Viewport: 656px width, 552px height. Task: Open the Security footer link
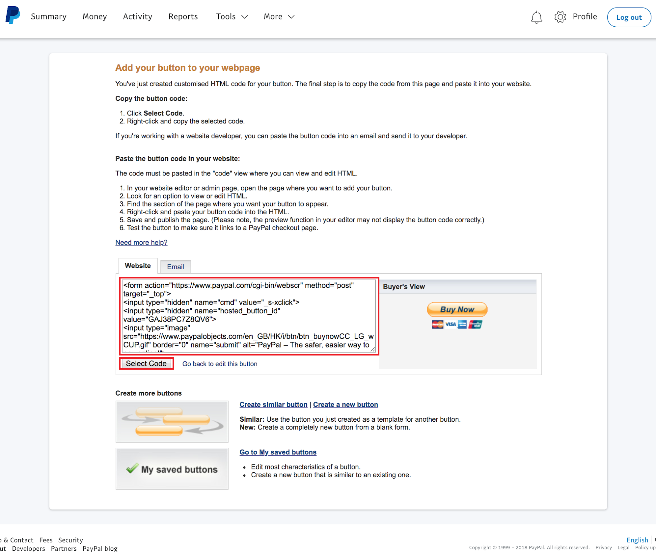pos(70,540)
